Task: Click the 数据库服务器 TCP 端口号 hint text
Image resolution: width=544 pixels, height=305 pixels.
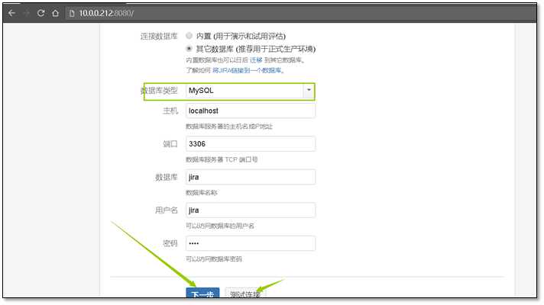Action: pyautogui.click(x=222, y=159)
